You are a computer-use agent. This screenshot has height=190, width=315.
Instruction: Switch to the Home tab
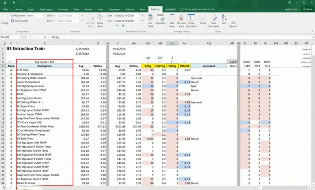pos(19,9)
